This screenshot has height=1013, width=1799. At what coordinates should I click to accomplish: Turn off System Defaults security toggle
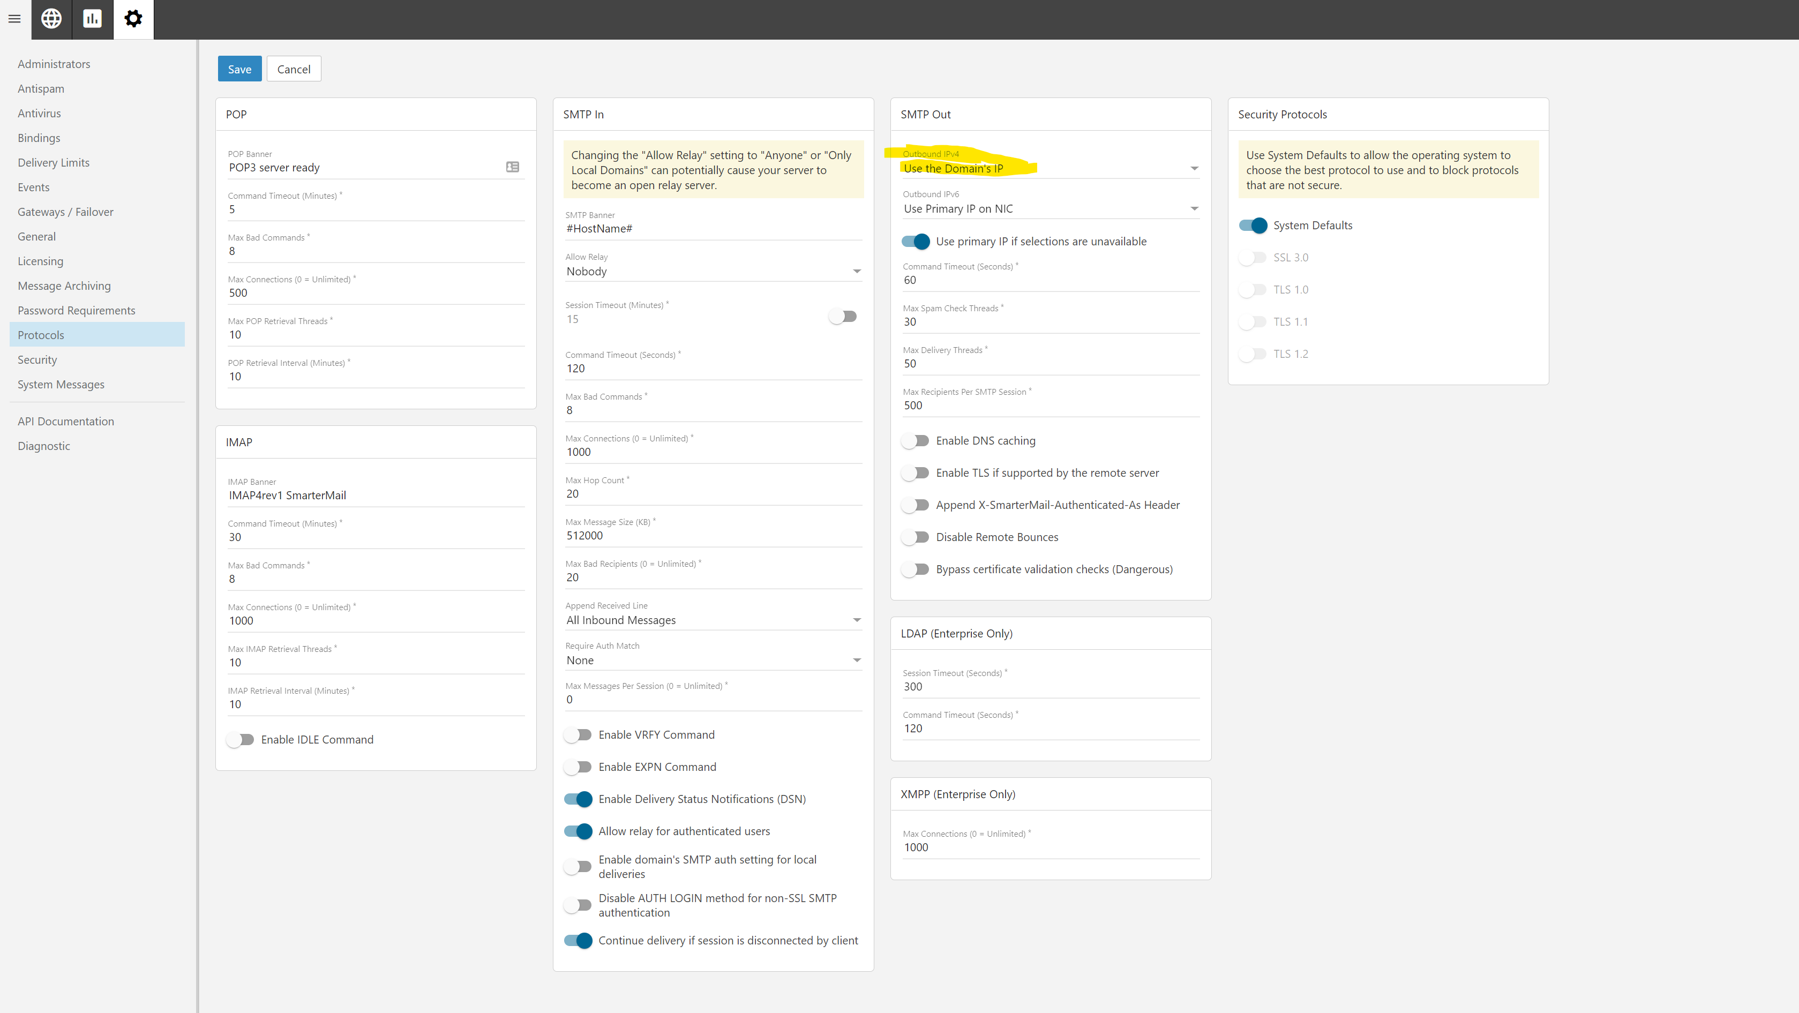click(x=1253, y=226)
